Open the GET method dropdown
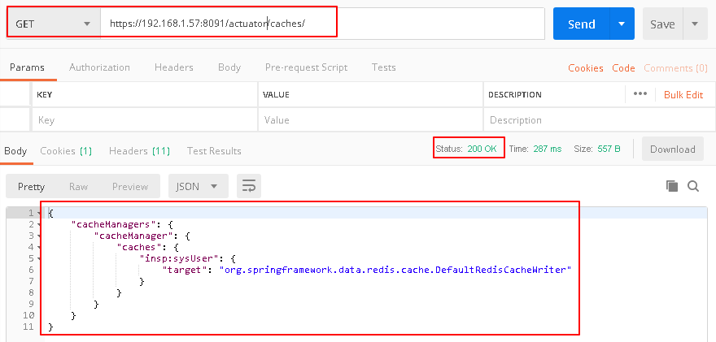The width and height of the screenshot is (716, 342). (53, 24)
